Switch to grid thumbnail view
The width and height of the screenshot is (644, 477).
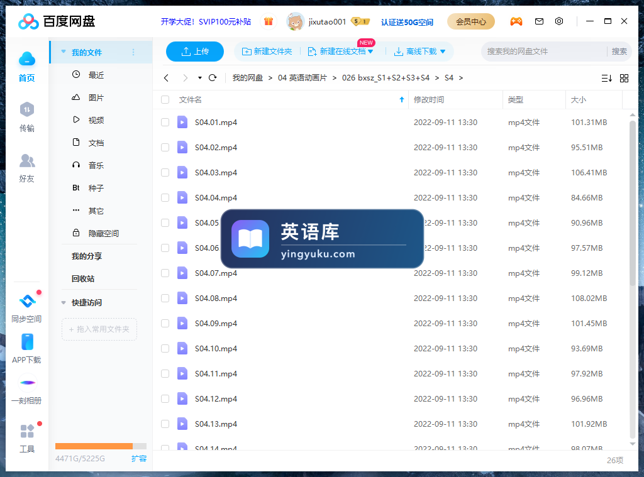[x=624, y=78]
